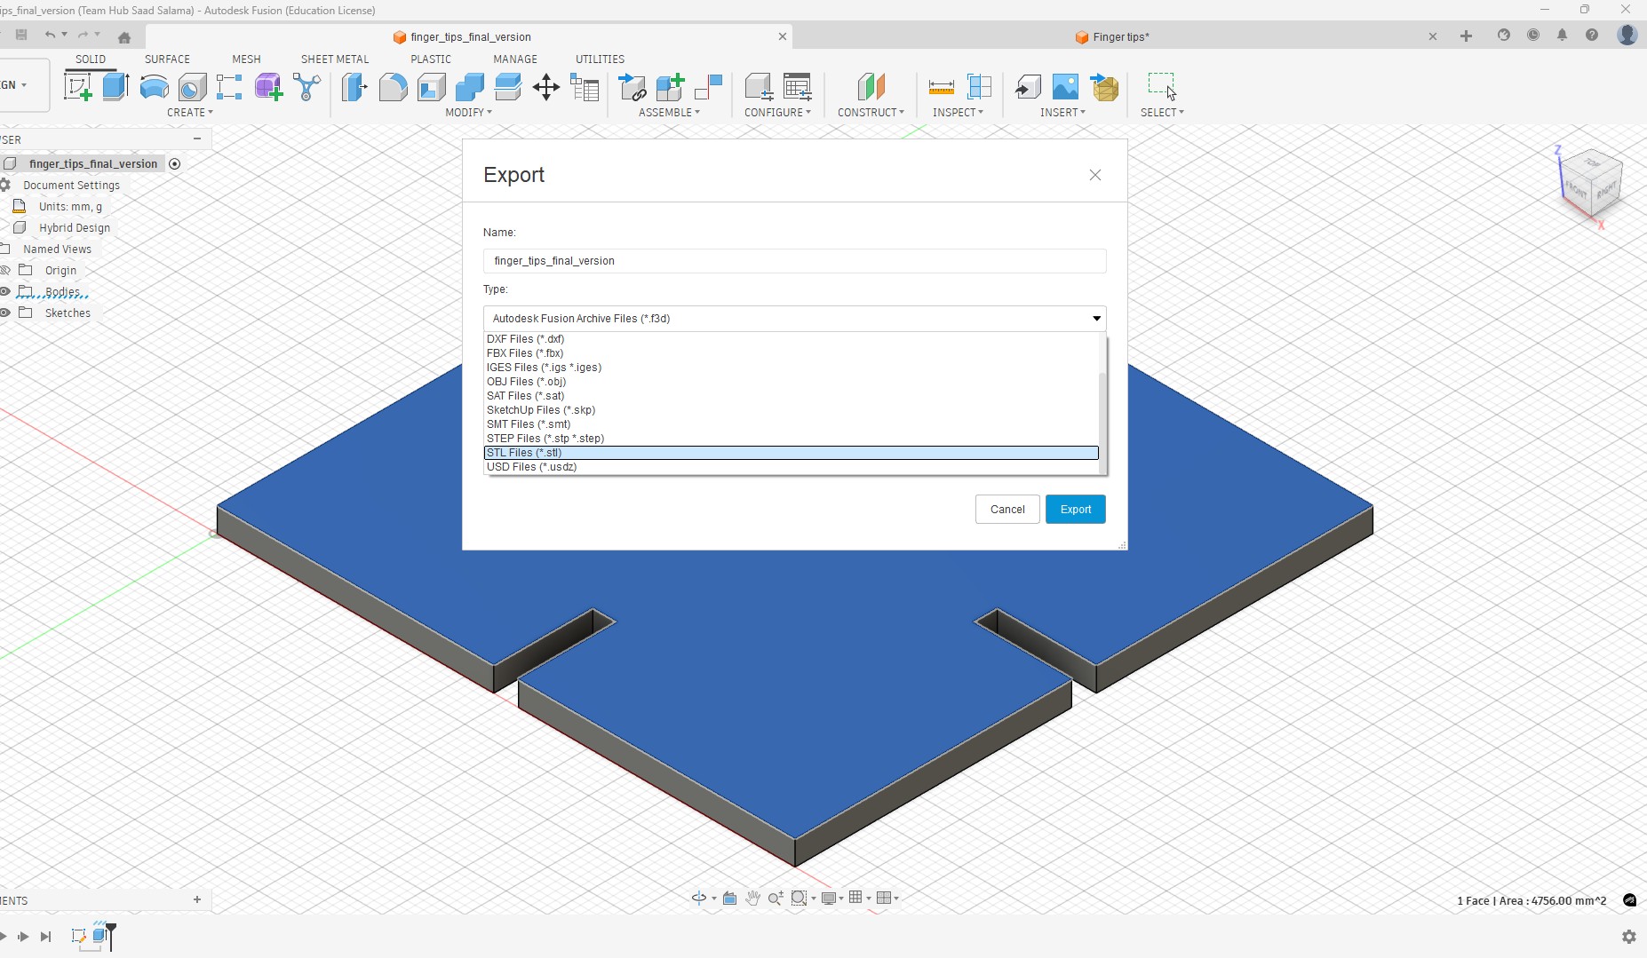Screen dimensions: 1647x958
Task: Collapse the Browser panel
Action: point(197,139)
